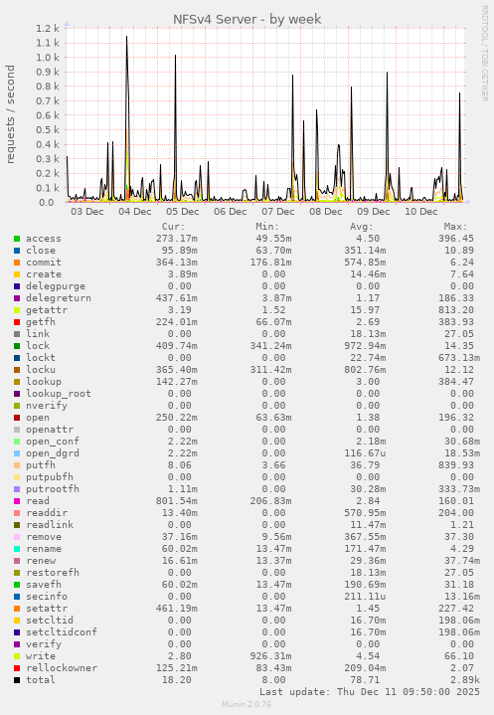Viewport: 494px width, 715px height.
Task: Click the write legend color swatch
Action: 17,656
